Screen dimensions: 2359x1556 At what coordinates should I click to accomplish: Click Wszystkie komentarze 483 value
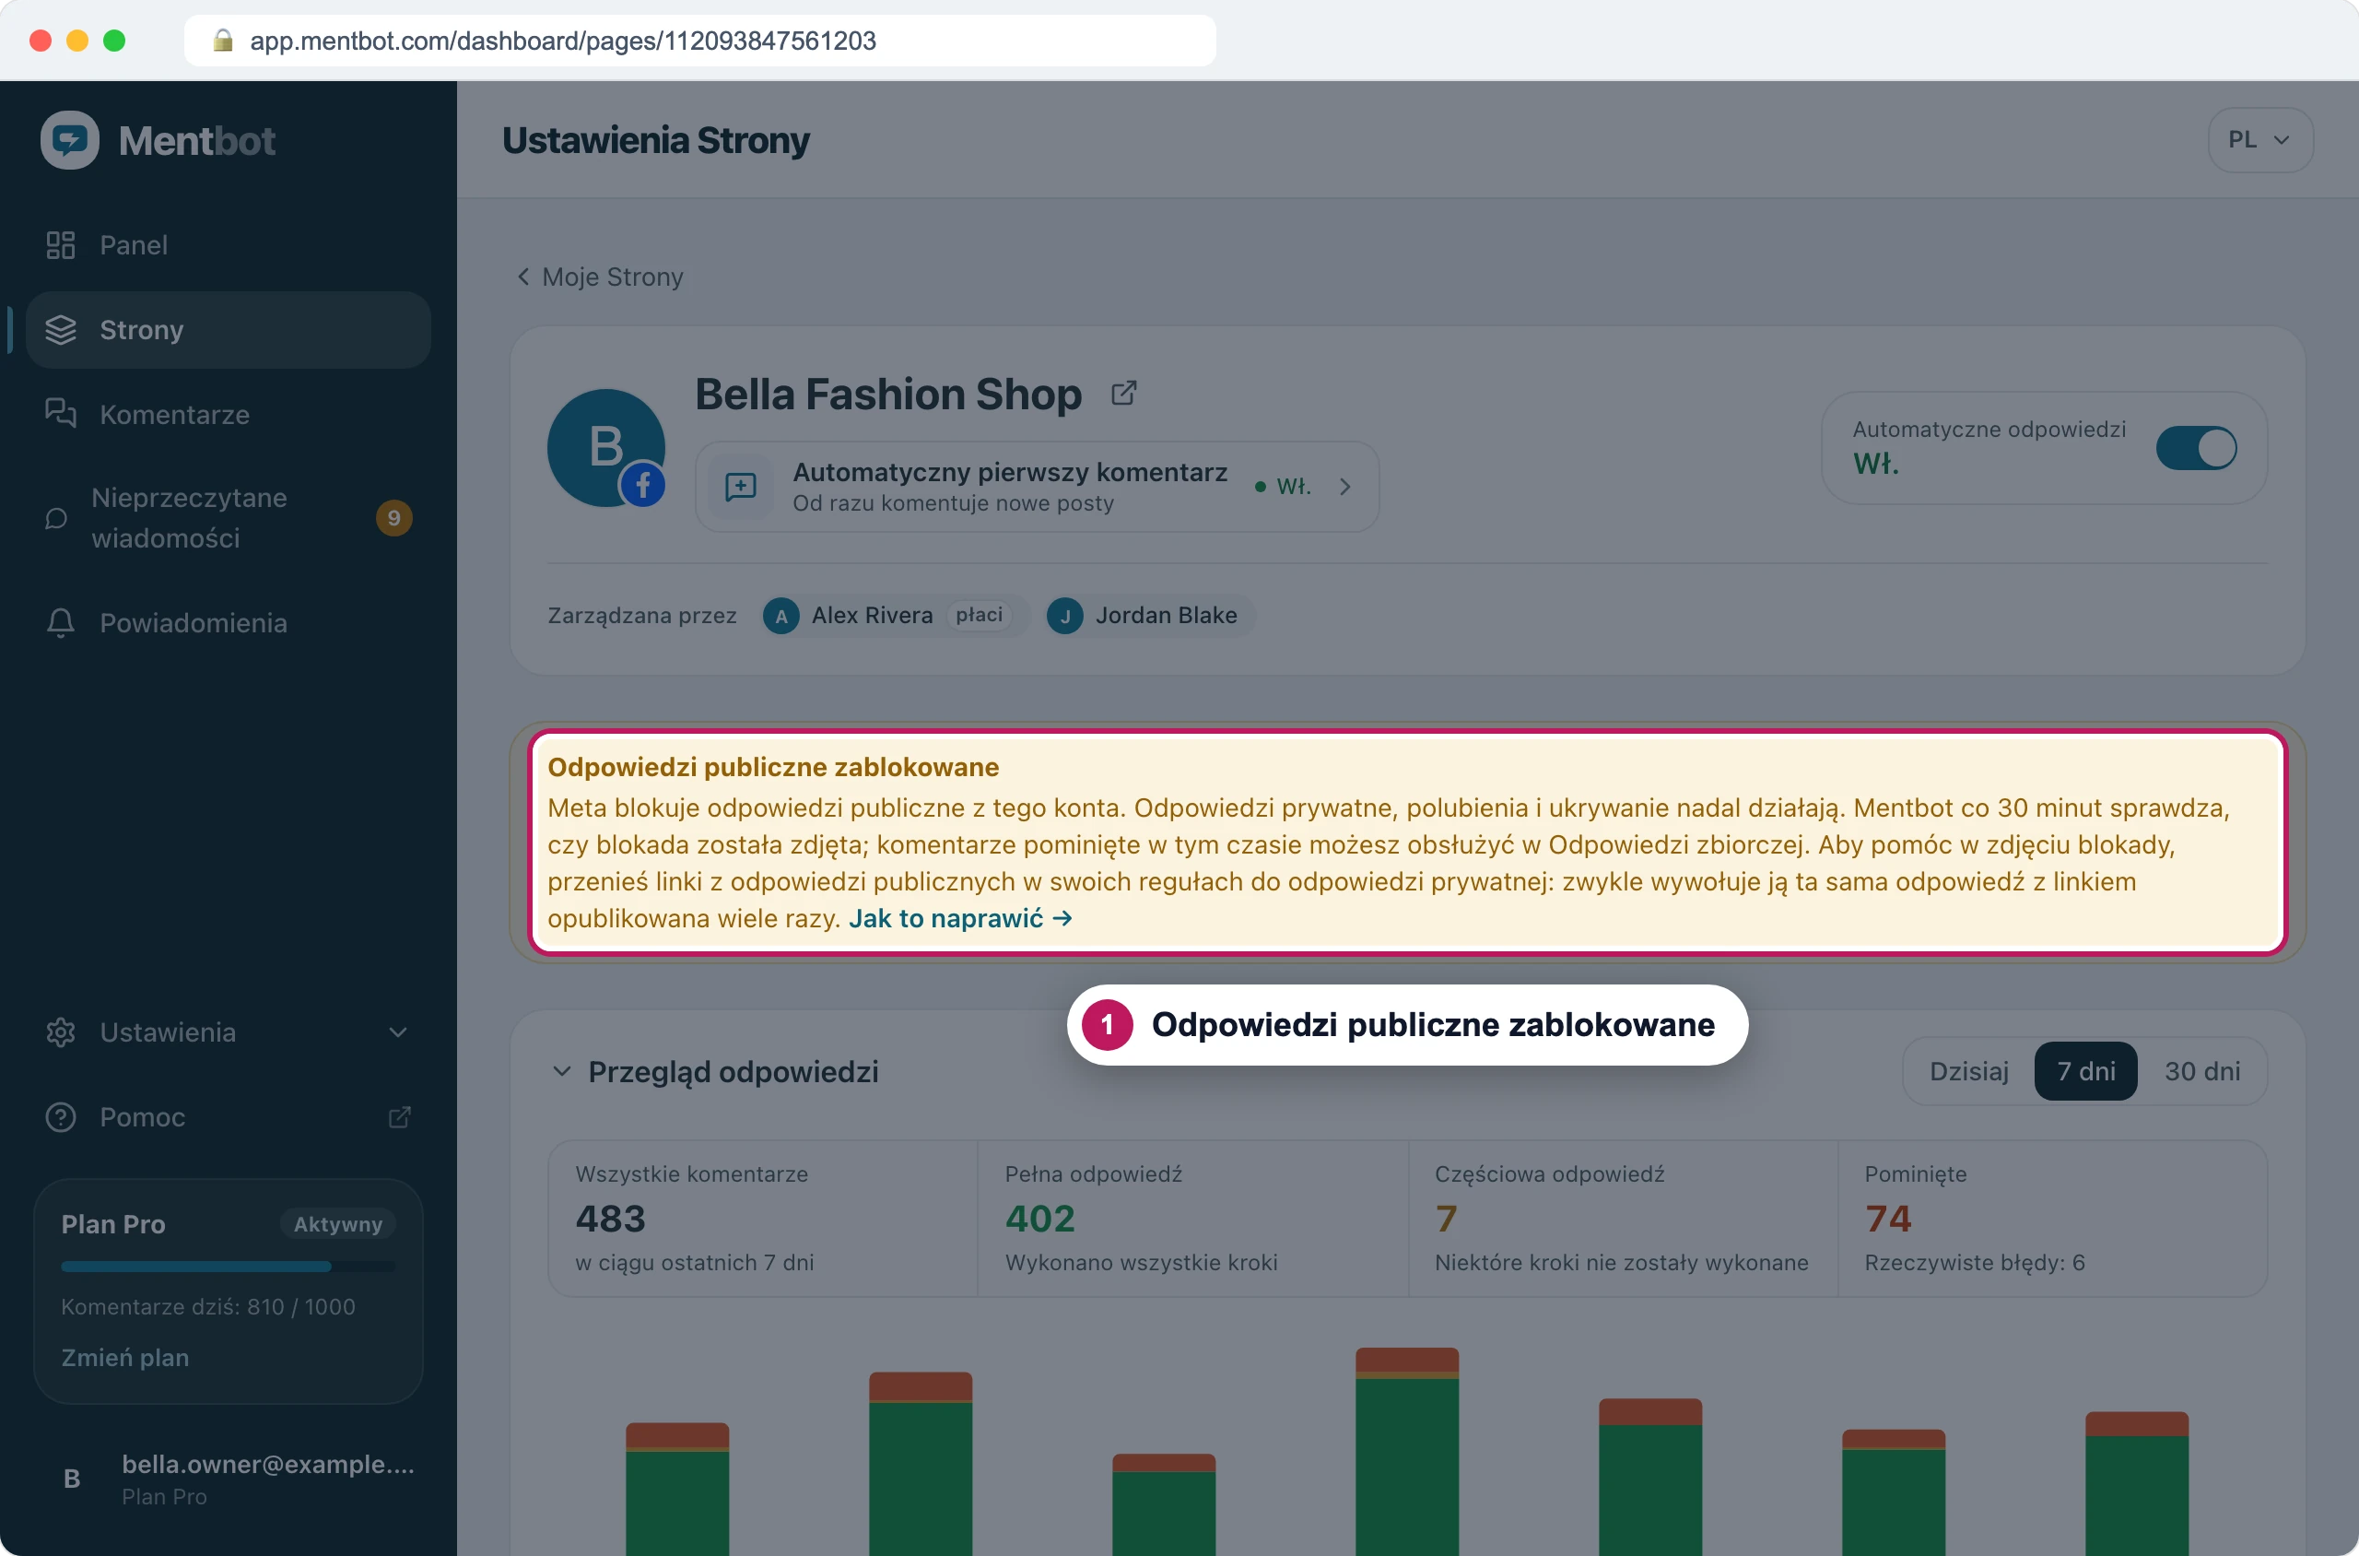tap(610, 1218)
